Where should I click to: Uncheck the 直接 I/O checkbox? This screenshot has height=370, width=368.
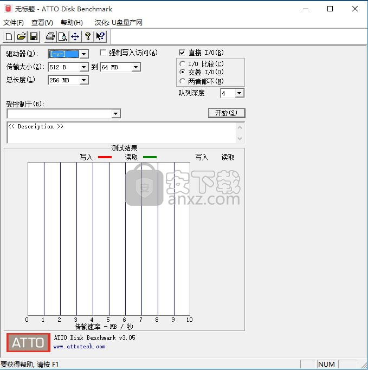pyautogui.click(x=182, y=53)
